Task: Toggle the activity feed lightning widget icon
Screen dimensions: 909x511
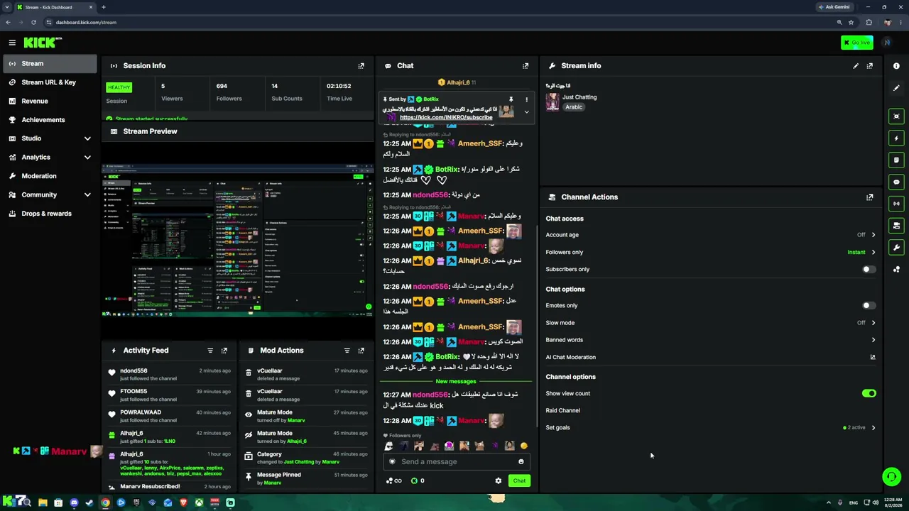Action: pos(896,138)
